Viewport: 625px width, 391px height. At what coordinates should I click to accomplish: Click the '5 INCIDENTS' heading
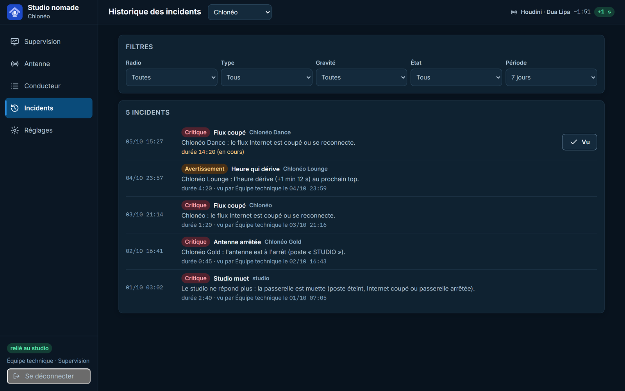tap(148, 113)
